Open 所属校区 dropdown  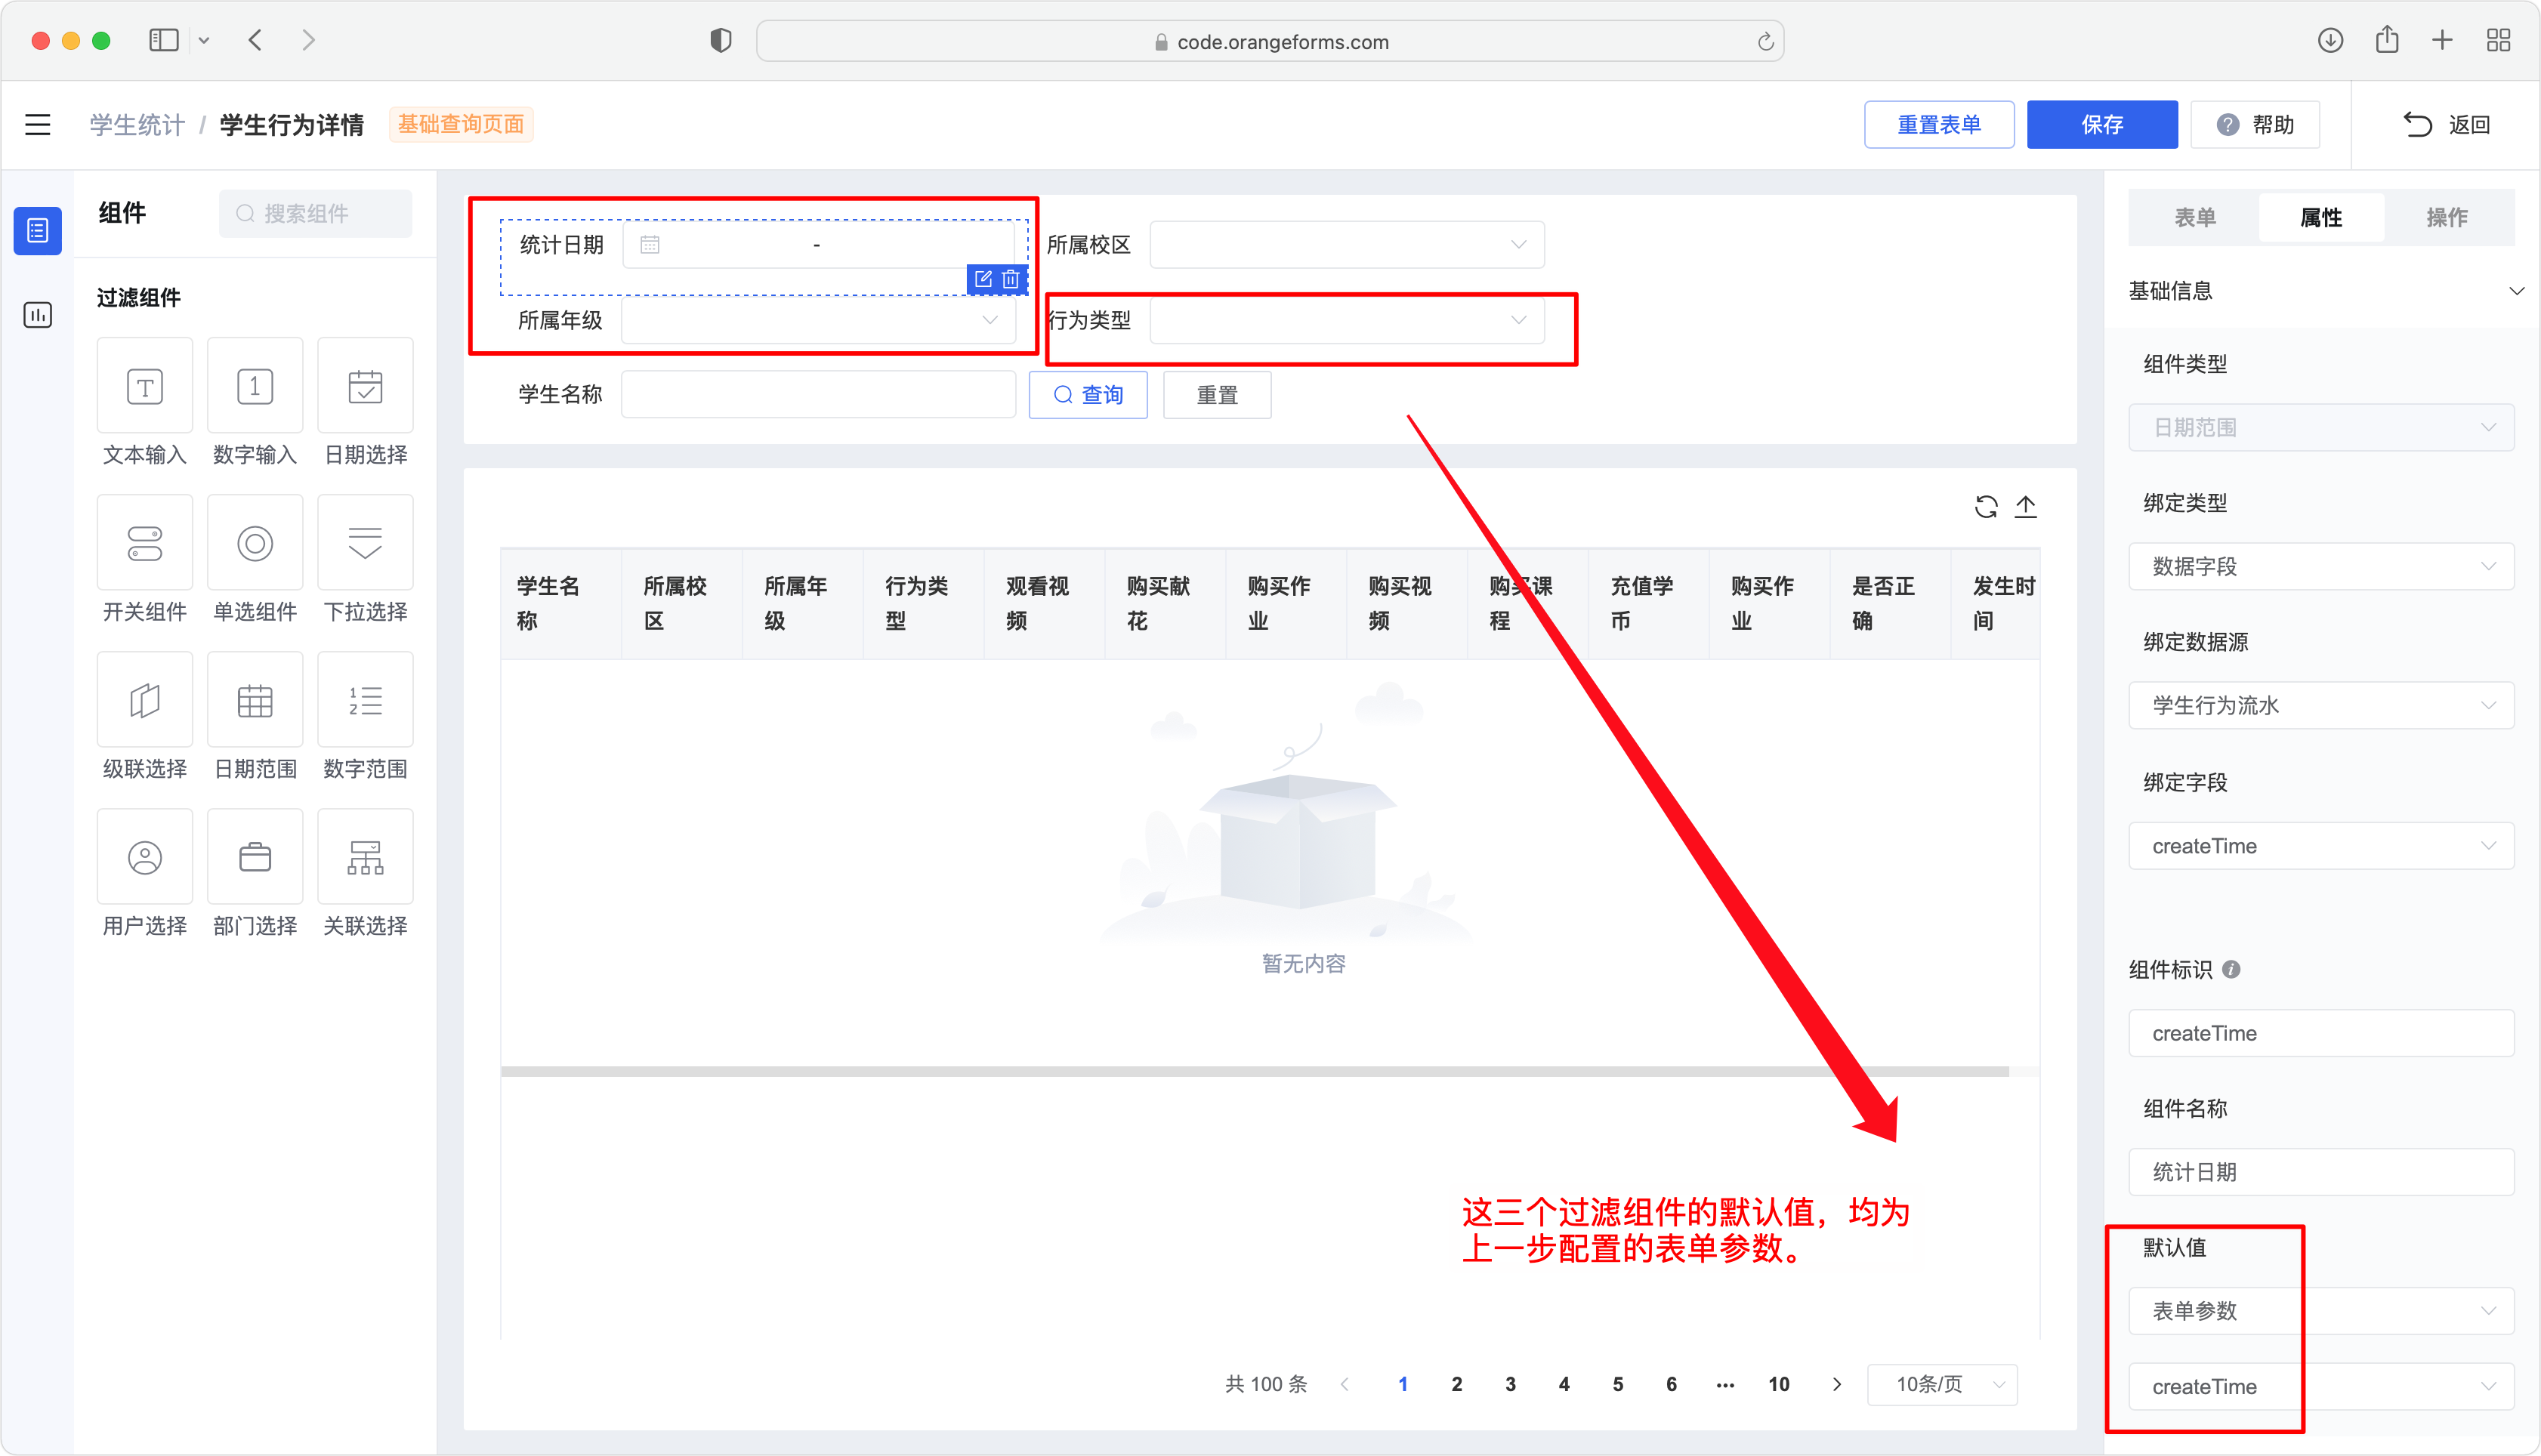point(1346,245)
